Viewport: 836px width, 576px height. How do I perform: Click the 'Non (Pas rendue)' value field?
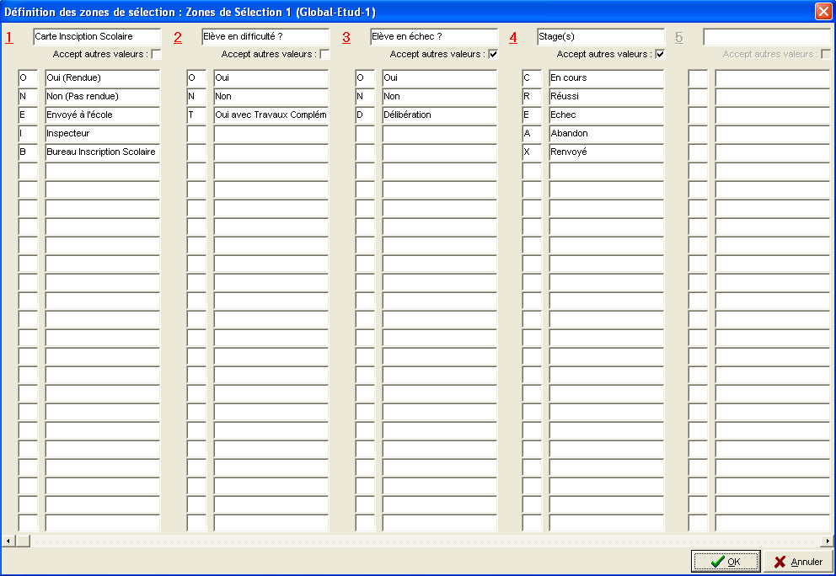pos(102,97)
